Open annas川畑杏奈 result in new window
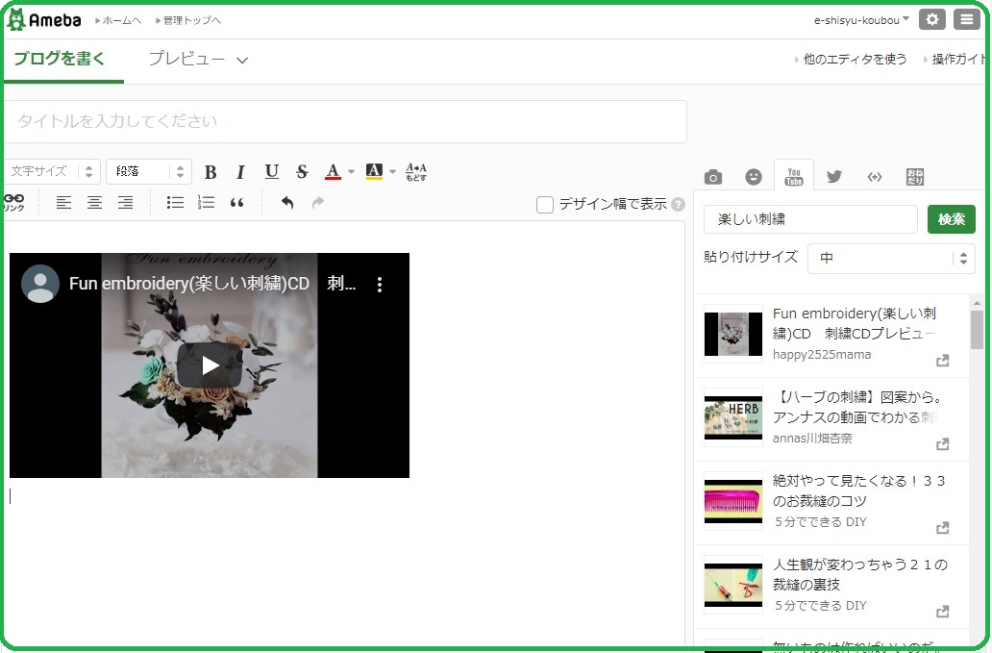The width and height of the screenshot is (992, 653). (943, 444)
